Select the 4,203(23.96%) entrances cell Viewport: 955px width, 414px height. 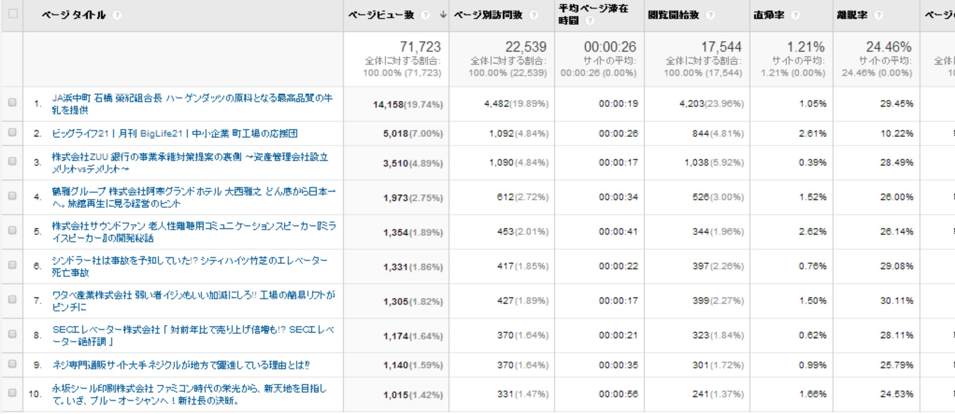coord(711,104)
